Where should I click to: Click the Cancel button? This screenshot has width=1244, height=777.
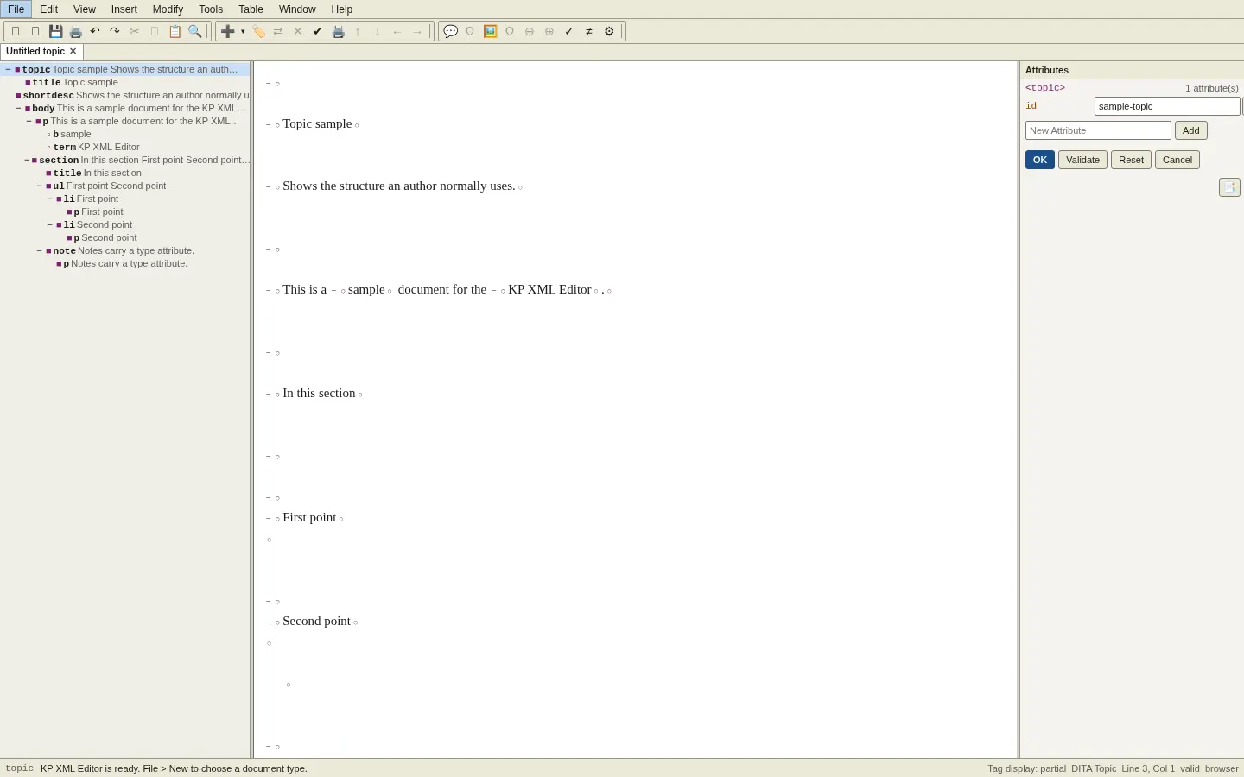coord(1177,160)
